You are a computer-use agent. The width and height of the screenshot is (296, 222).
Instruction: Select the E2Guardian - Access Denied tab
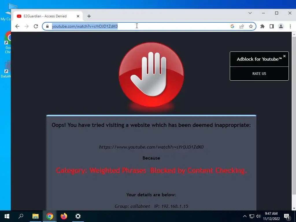[x=48, y=16]
